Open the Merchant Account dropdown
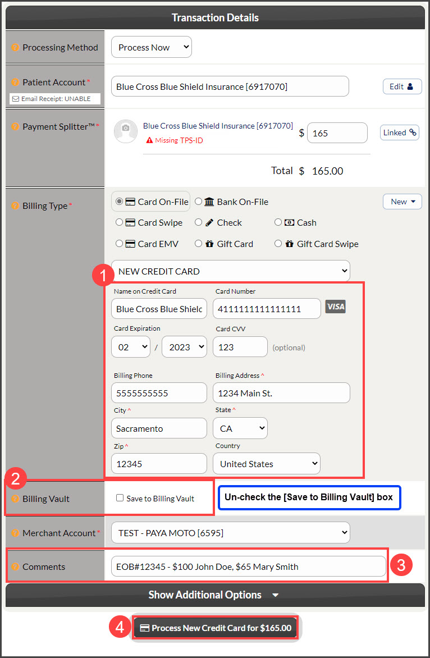 tap(230, 533)
